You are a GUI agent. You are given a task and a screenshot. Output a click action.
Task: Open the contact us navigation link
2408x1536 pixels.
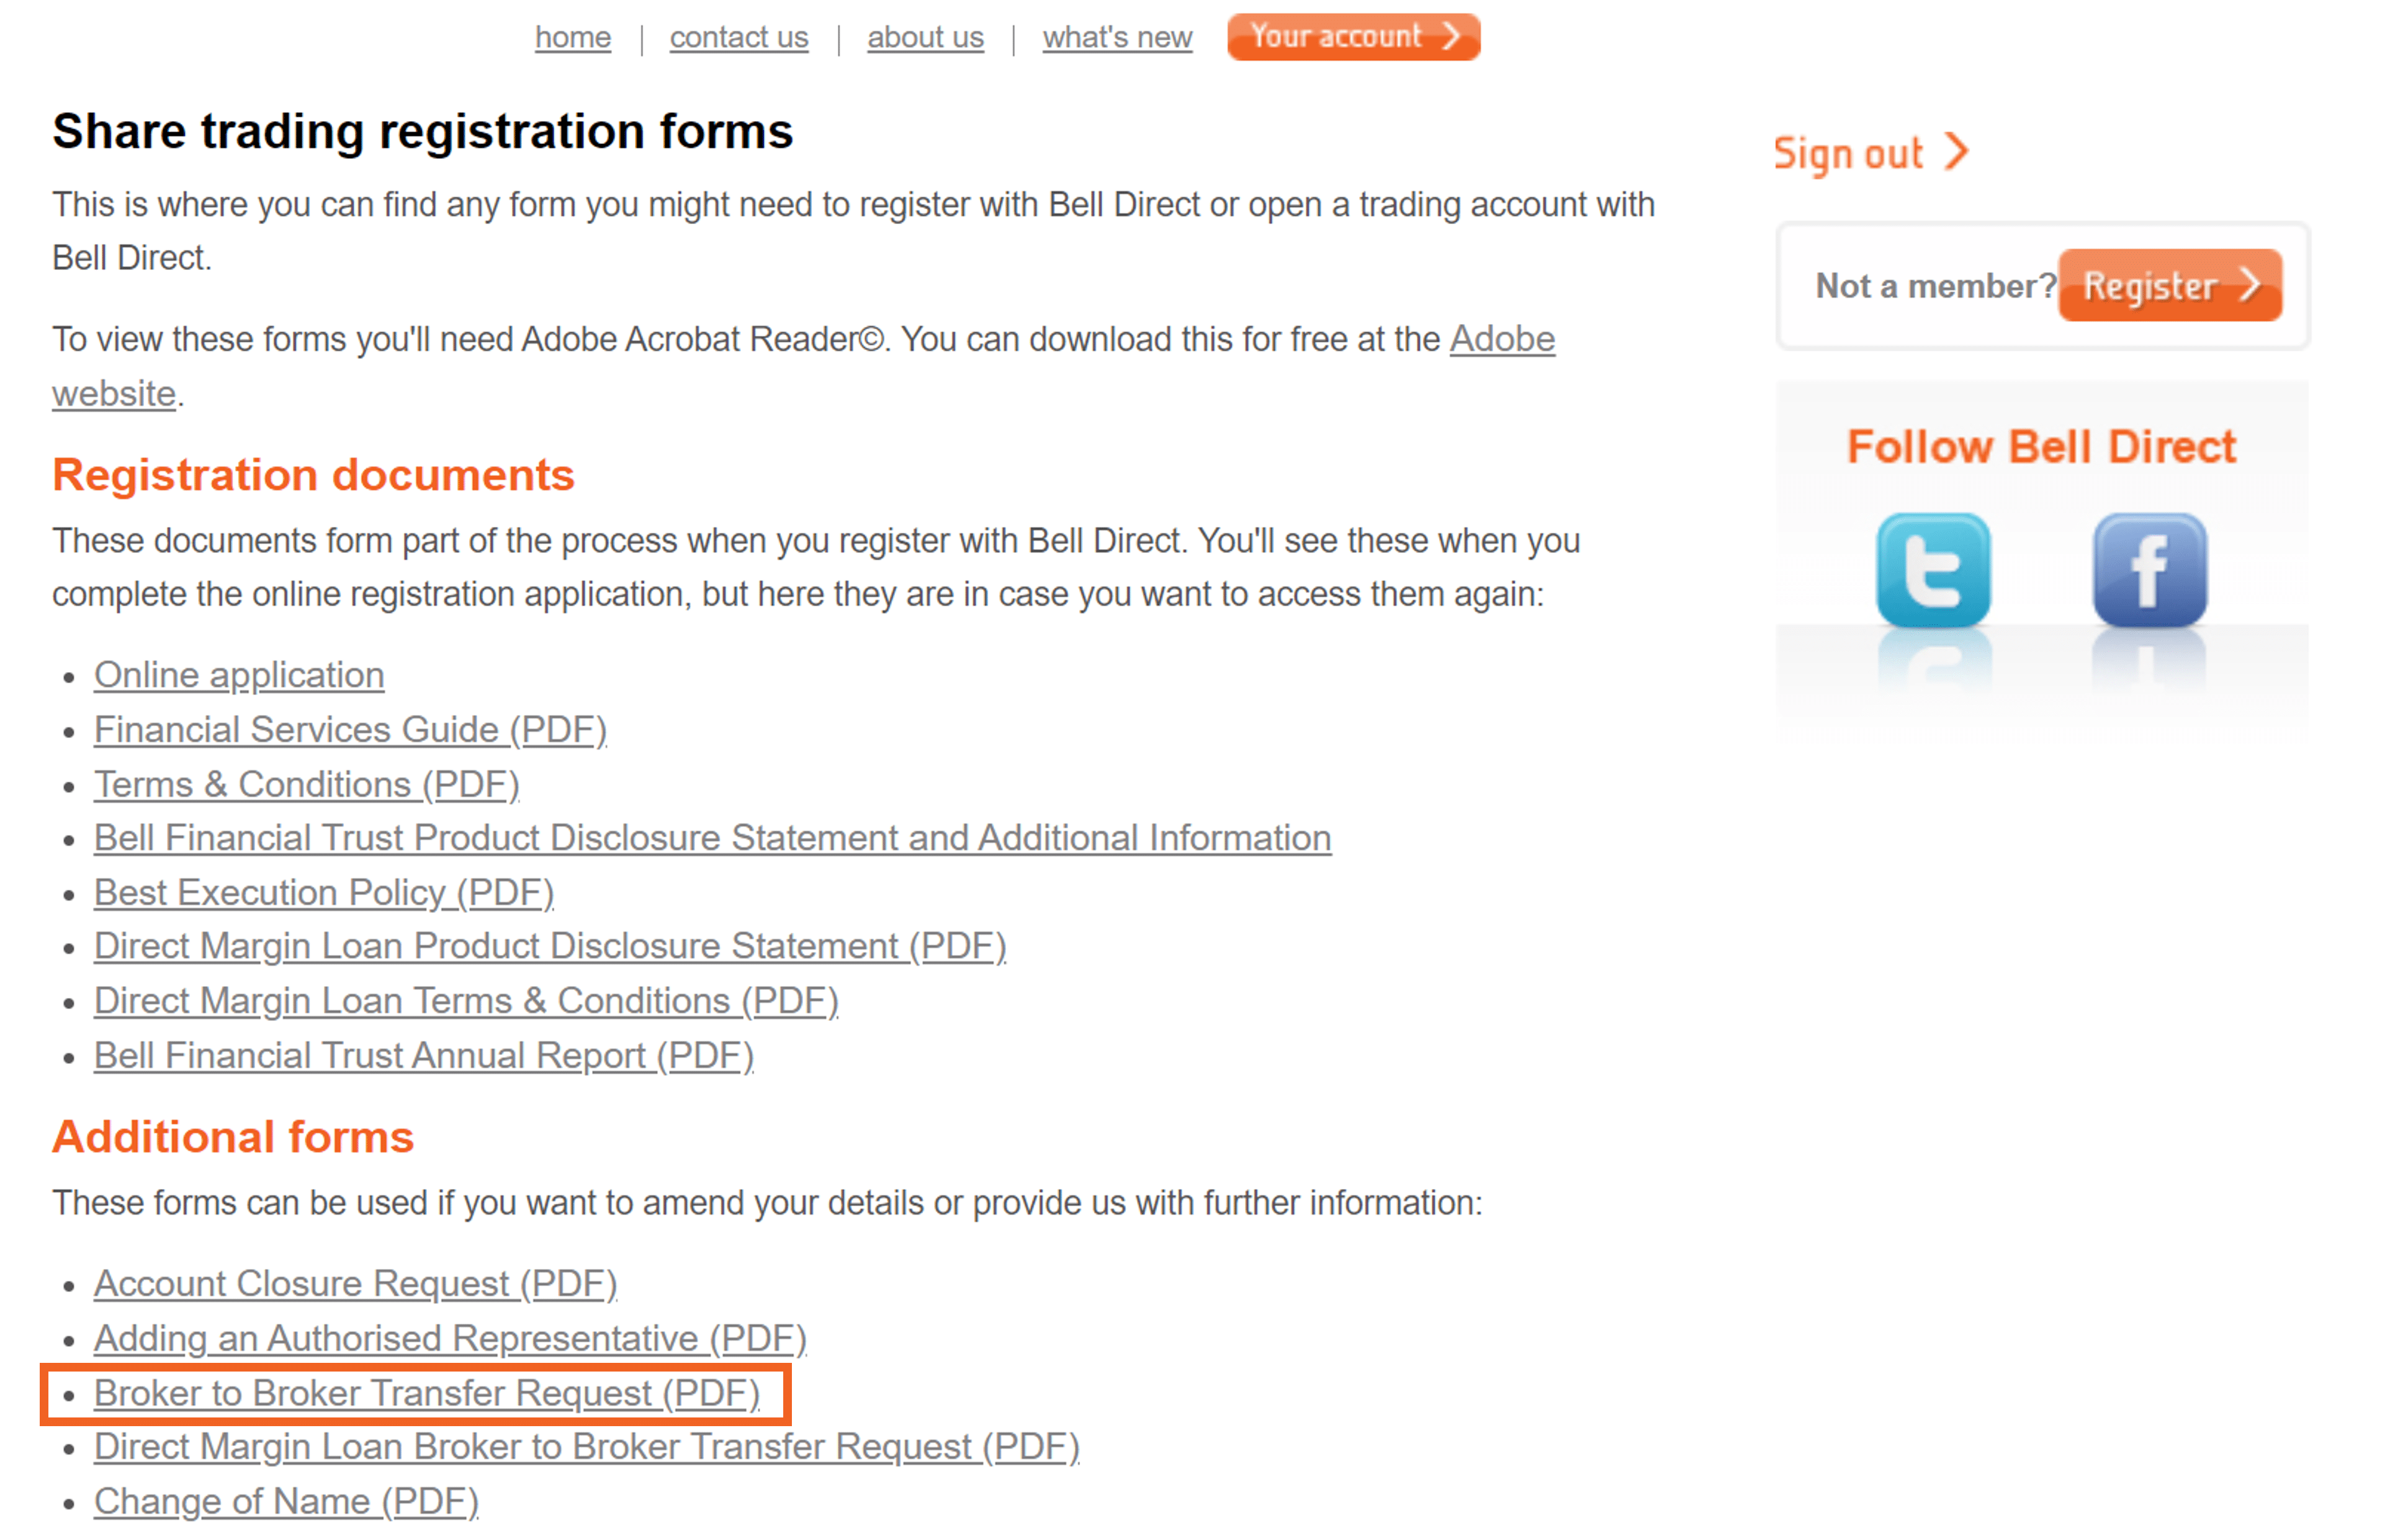pyautogui.click(x=739, y=37)
